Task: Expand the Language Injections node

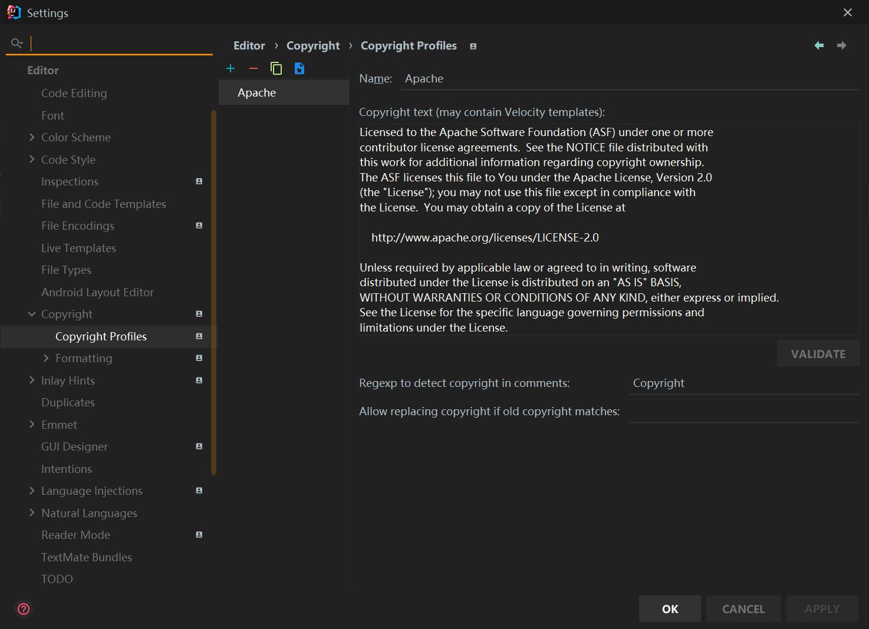Action: tap(32, 491)
